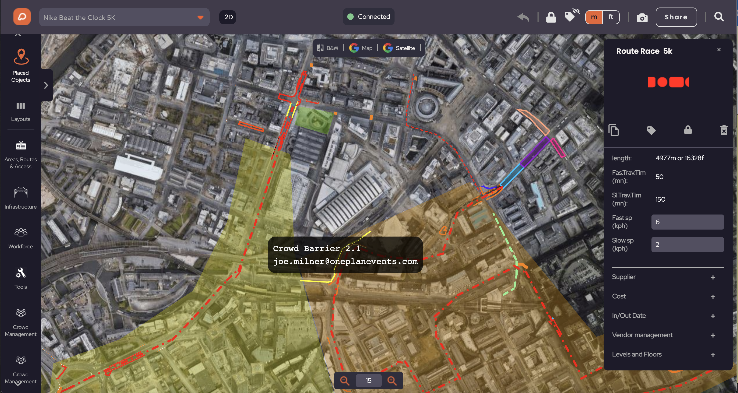This screenshot has width=738, height=393.
Task: Open Layouts sidebar section
Action: click(21, 112)
